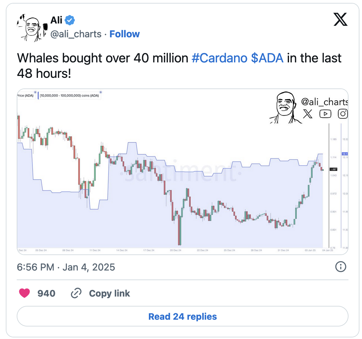Click the 6:56 PM Jan 4, 2025 timestamp
Screen dimensions: 362x339
66,267
